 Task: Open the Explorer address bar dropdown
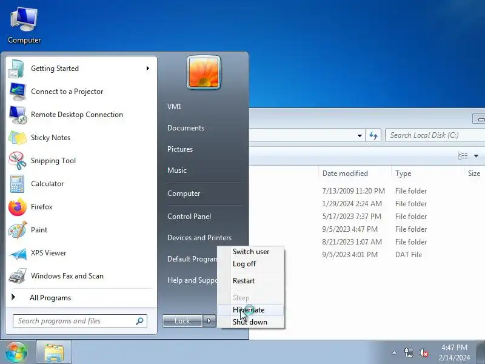[x=360, y=135]
